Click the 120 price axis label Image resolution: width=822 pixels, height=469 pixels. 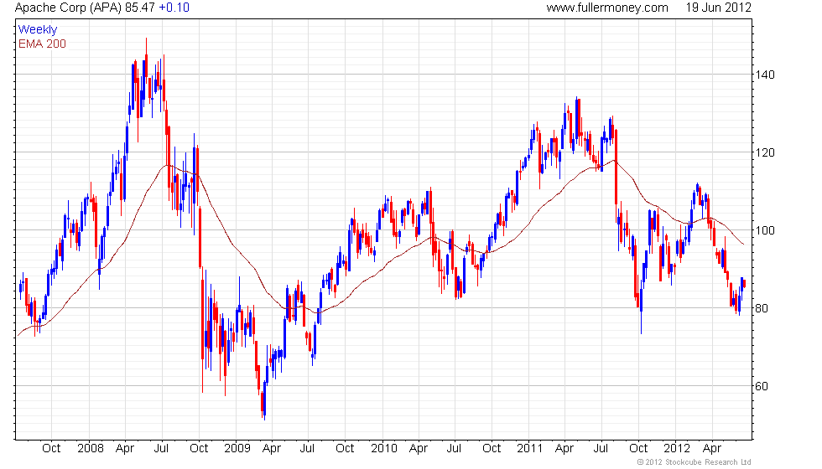tap(765, 152)
